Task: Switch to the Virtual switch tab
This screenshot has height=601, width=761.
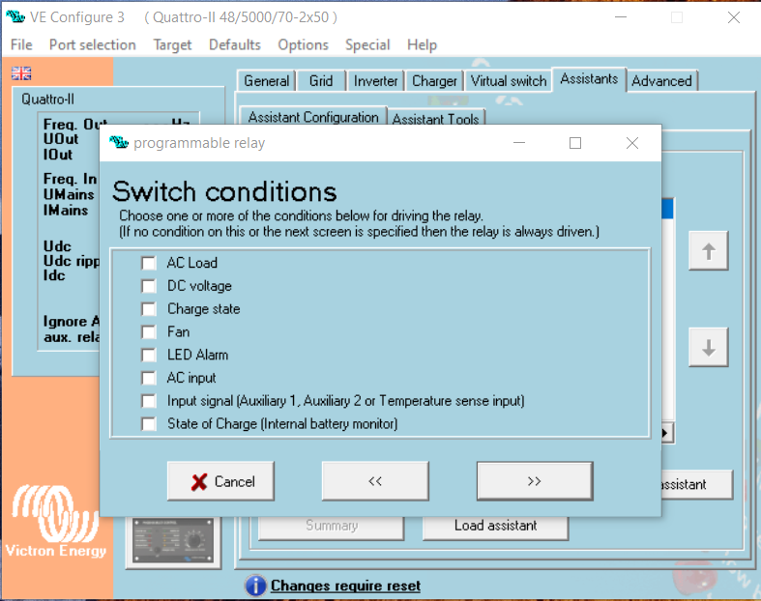Action: [x=509, y=80]
